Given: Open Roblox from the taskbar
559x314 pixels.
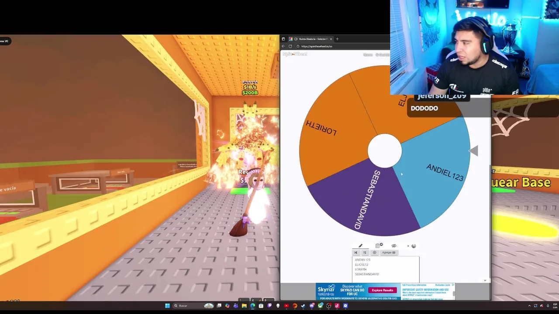Looking at the screenshot, I should pyautogui.click(x=345, y=306).
